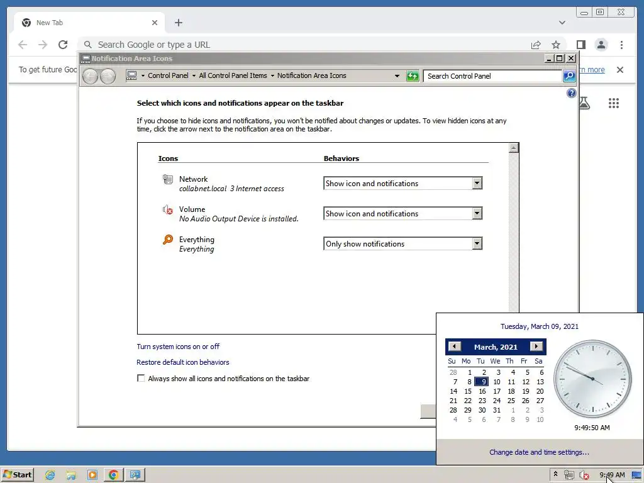Click muted volume tray icon
The image size is (644, 483).
point(584,475)
